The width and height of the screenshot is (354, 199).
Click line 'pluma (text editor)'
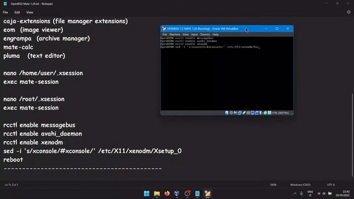34,56
